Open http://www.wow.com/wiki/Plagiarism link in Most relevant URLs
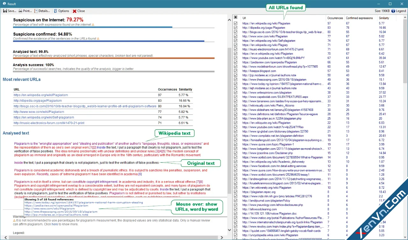The image size is (408, 240). [x=39, y=112]
